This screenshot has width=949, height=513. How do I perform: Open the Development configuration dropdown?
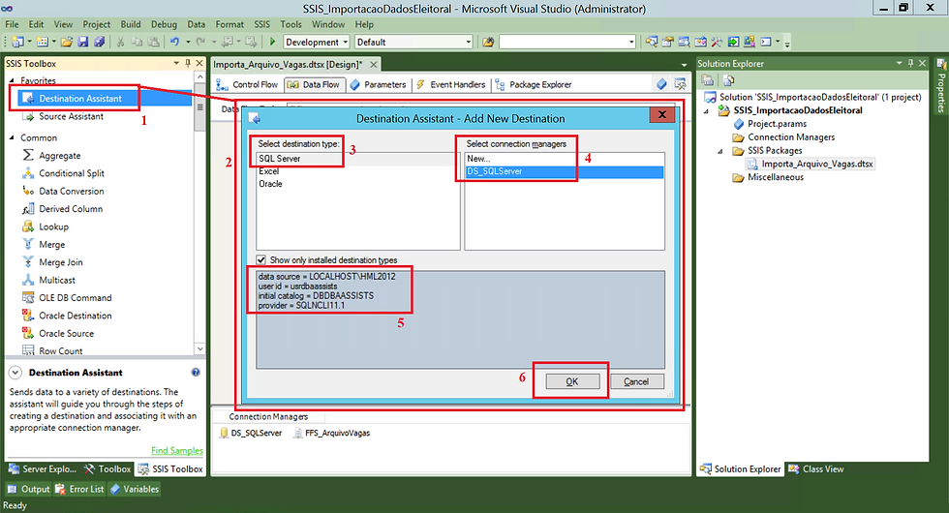pos(346,42)
